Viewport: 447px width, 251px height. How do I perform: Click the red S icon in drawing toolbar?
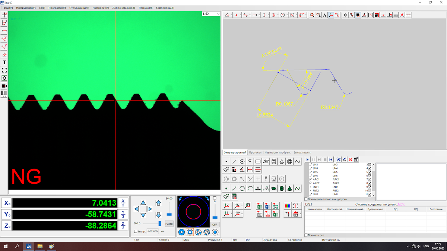pyautogui.click(x=371, y=15)
